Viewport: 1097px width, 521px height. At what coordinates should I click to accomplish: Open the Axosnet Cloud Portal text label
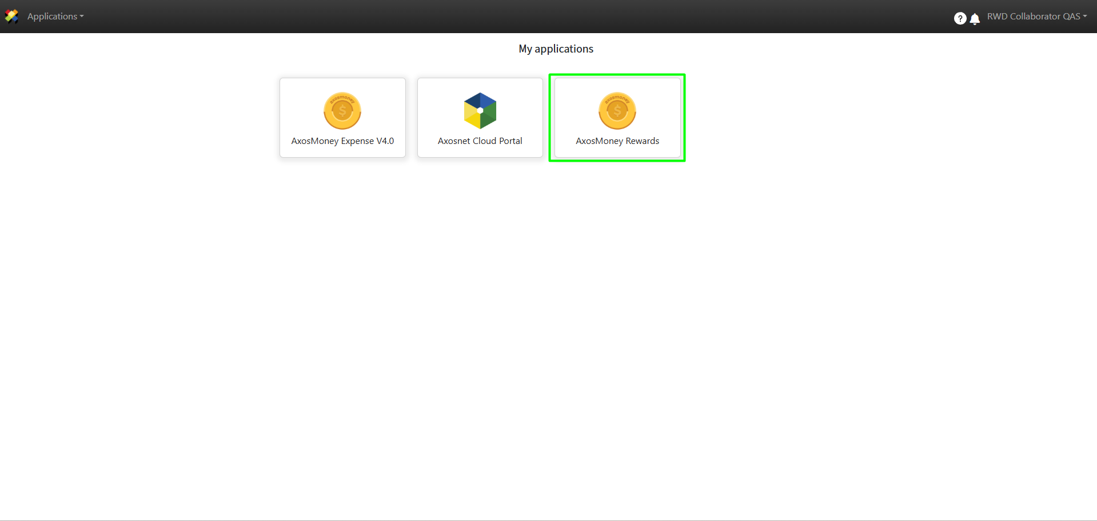click(x=480, y=141)
